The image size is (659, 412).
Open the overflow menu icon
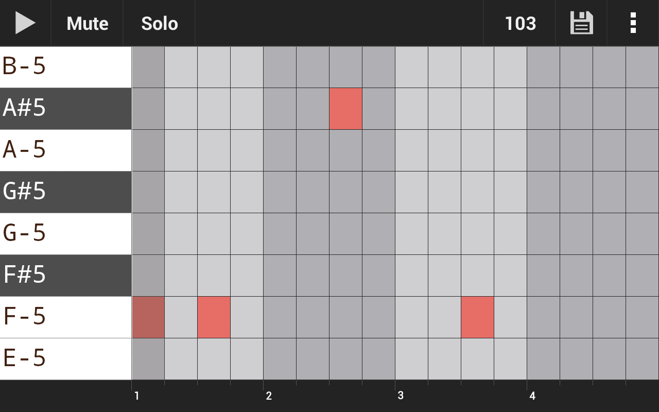point(632,23)
